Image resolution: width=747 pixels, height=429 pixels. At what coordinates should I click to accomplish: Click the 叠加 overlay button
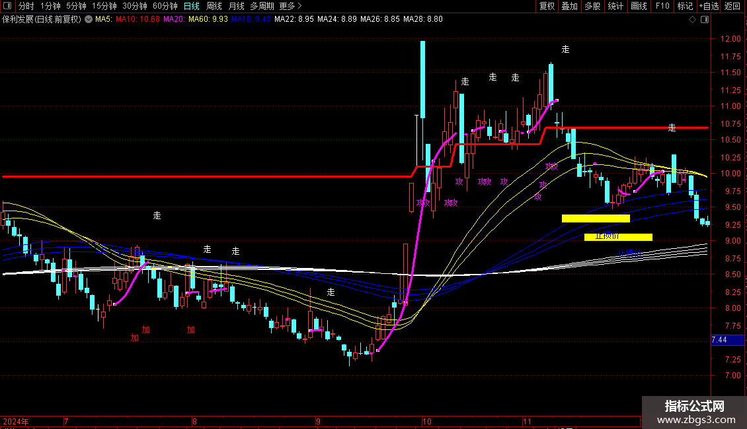pos(569,6)
